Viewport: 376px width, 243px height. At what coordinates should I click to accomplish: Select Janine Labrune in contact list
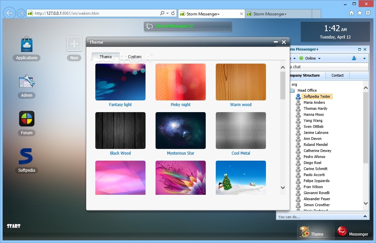pos(316,133)
